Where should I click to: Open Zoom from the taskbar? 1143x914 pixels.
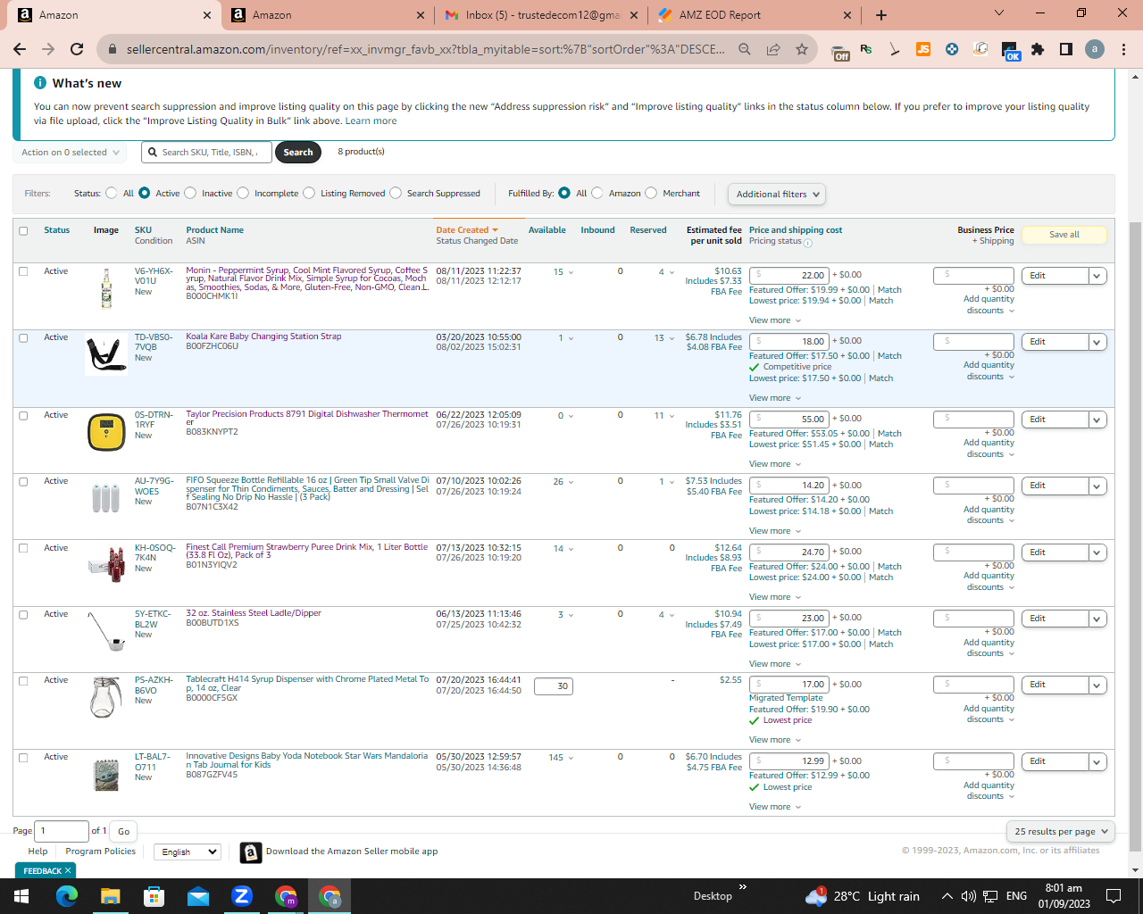[x=242, y=895]
